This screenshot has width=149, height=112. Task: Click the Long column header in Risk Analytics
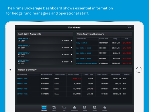115,39
